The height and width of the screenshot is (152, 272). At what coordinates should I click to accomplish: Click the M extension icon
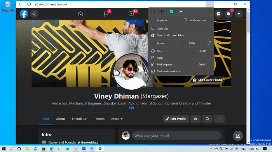tap(181, 11)
